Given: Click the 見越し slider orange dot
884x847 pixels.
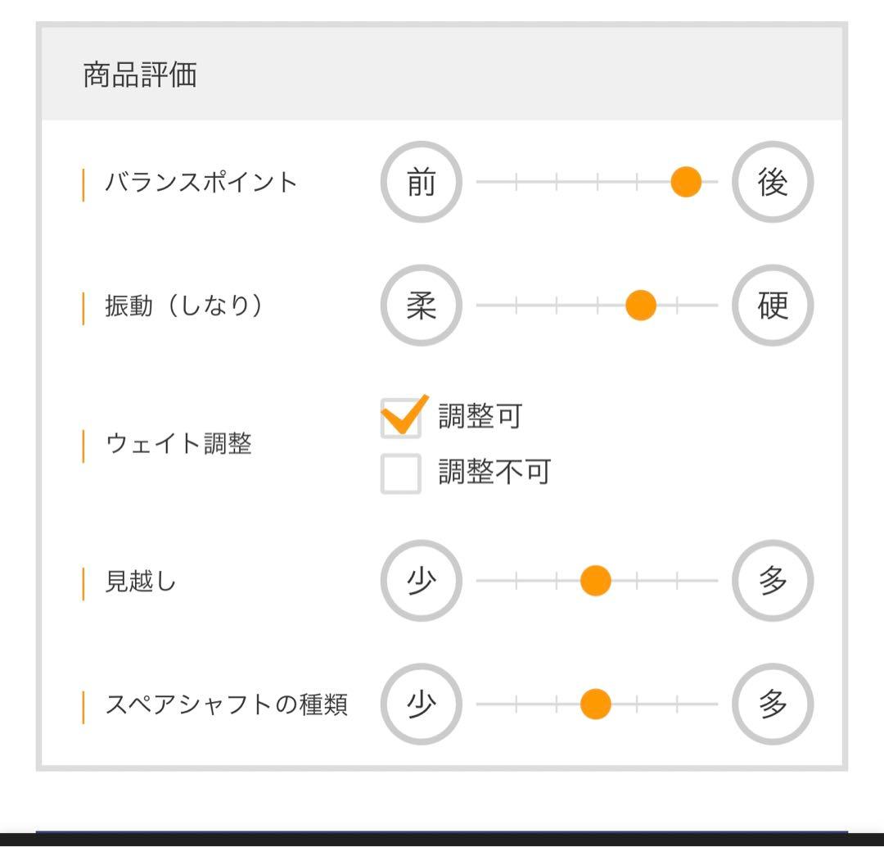Looking at the screenshot, I should click(x=595, y=582).
